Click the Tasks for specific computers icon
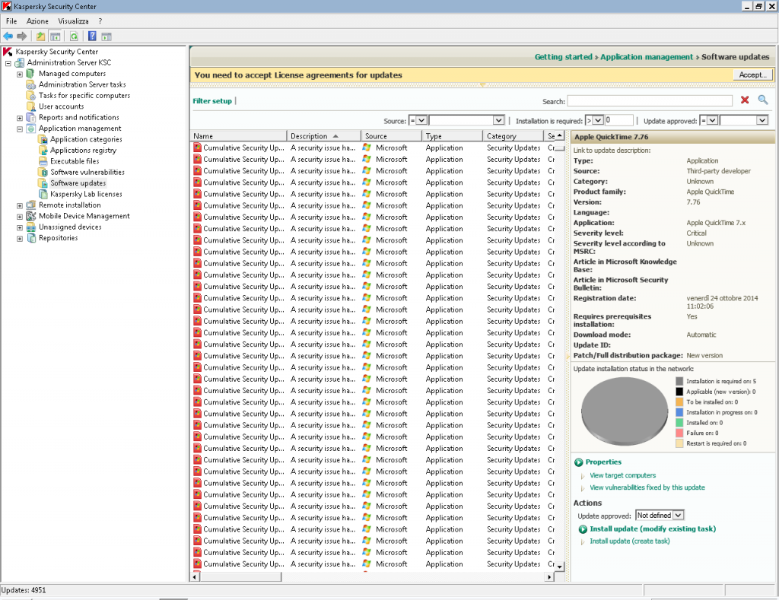This screenshot has height=600, width=779. pos(30,95)
